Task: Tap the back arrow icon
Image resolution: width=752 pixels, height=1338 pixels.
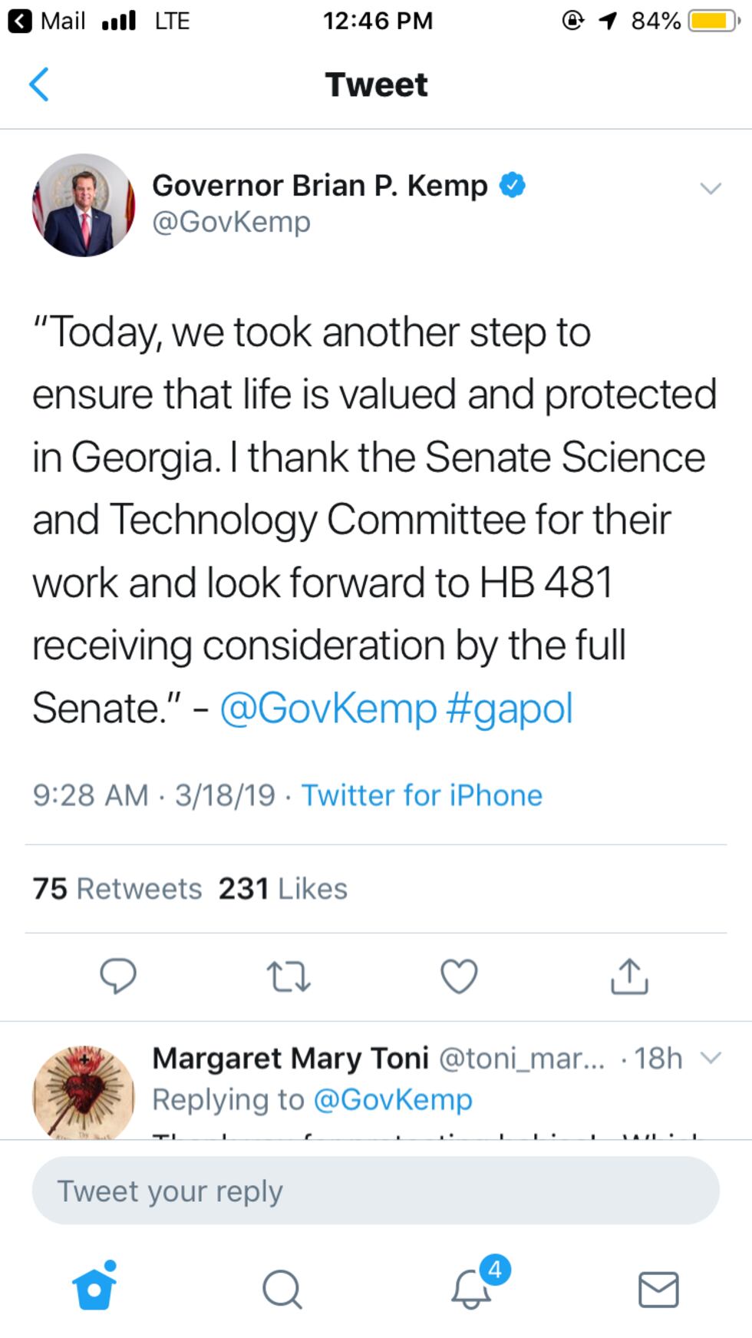Action: point(39,84)
